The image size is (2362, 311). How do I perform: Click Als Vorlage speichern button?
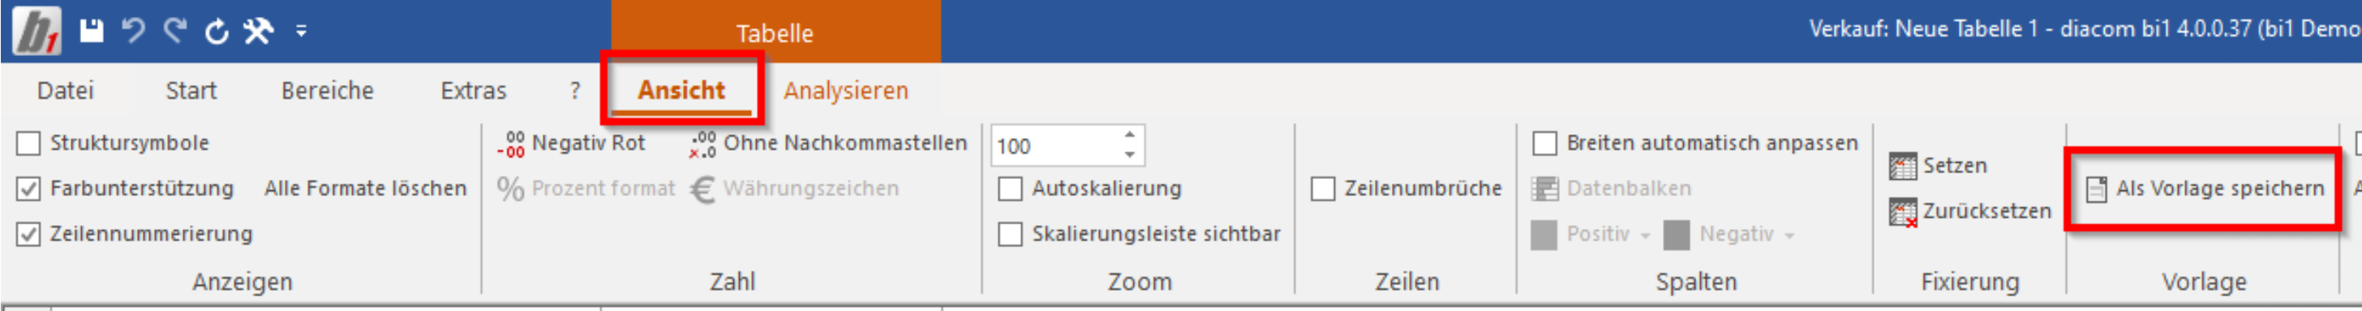[2205, 190]
